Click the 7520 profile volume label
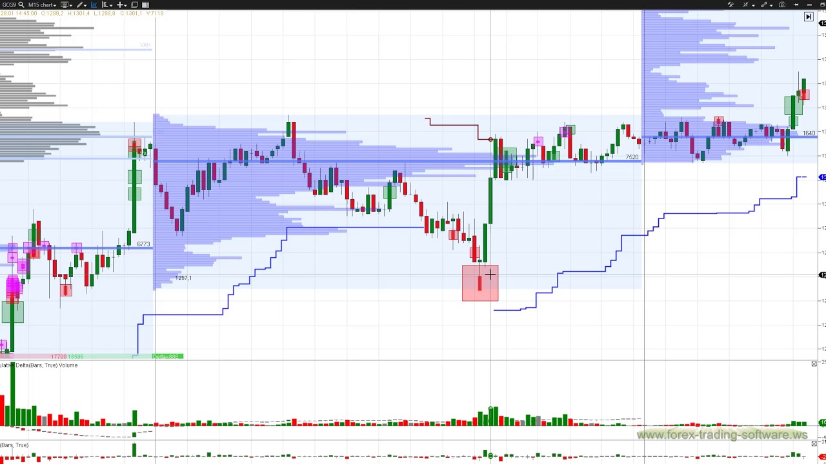Viewport: 826px width, 464px height. pyautogui.click(x=632, y=157)
